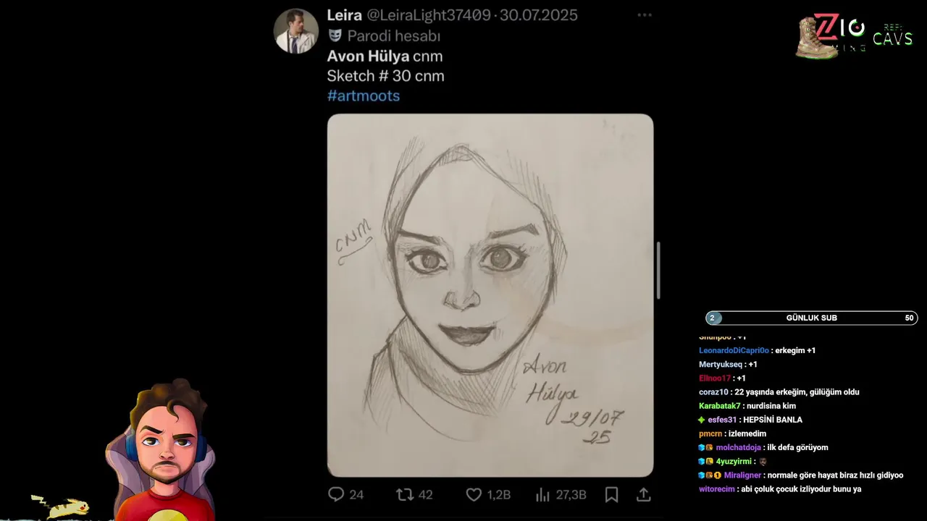Open Leira's profile avatar
The width and height of the screenshot is (927, 521).
(x=295, y=31)
